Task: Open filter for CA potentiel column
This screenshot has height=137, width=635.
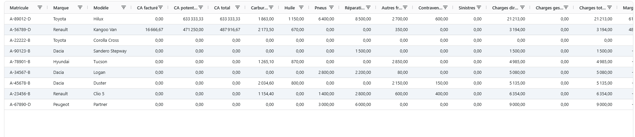Action: (x=201, y=8)
